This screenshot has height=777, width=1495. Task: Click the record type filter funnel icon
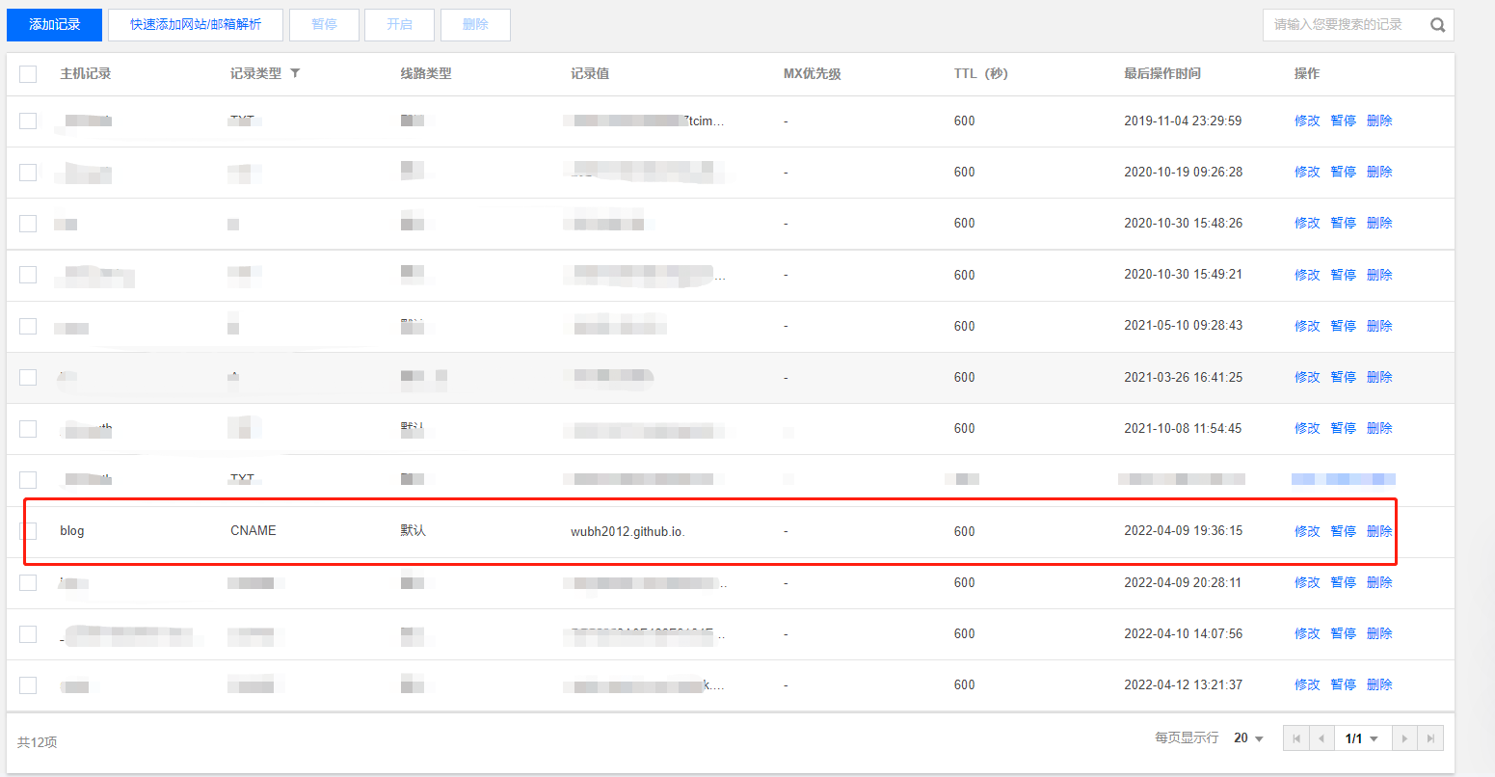point(295,73)
